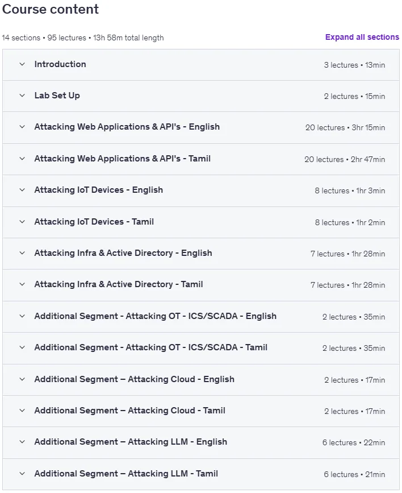Select the Attacking Cloud - English section title
Image resolution: width=402 pixels, height=493 pixels.
pos(135,379)
